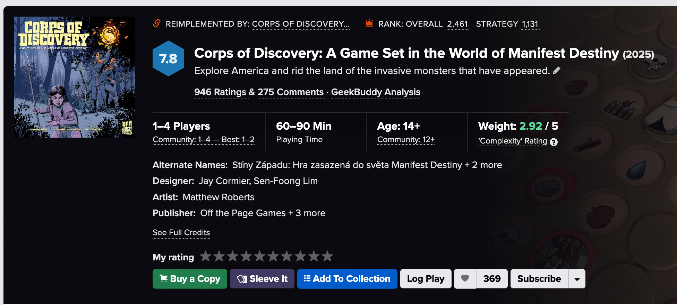Click Add To Collection button
The image size is (677, 305).
coord(347,279)
